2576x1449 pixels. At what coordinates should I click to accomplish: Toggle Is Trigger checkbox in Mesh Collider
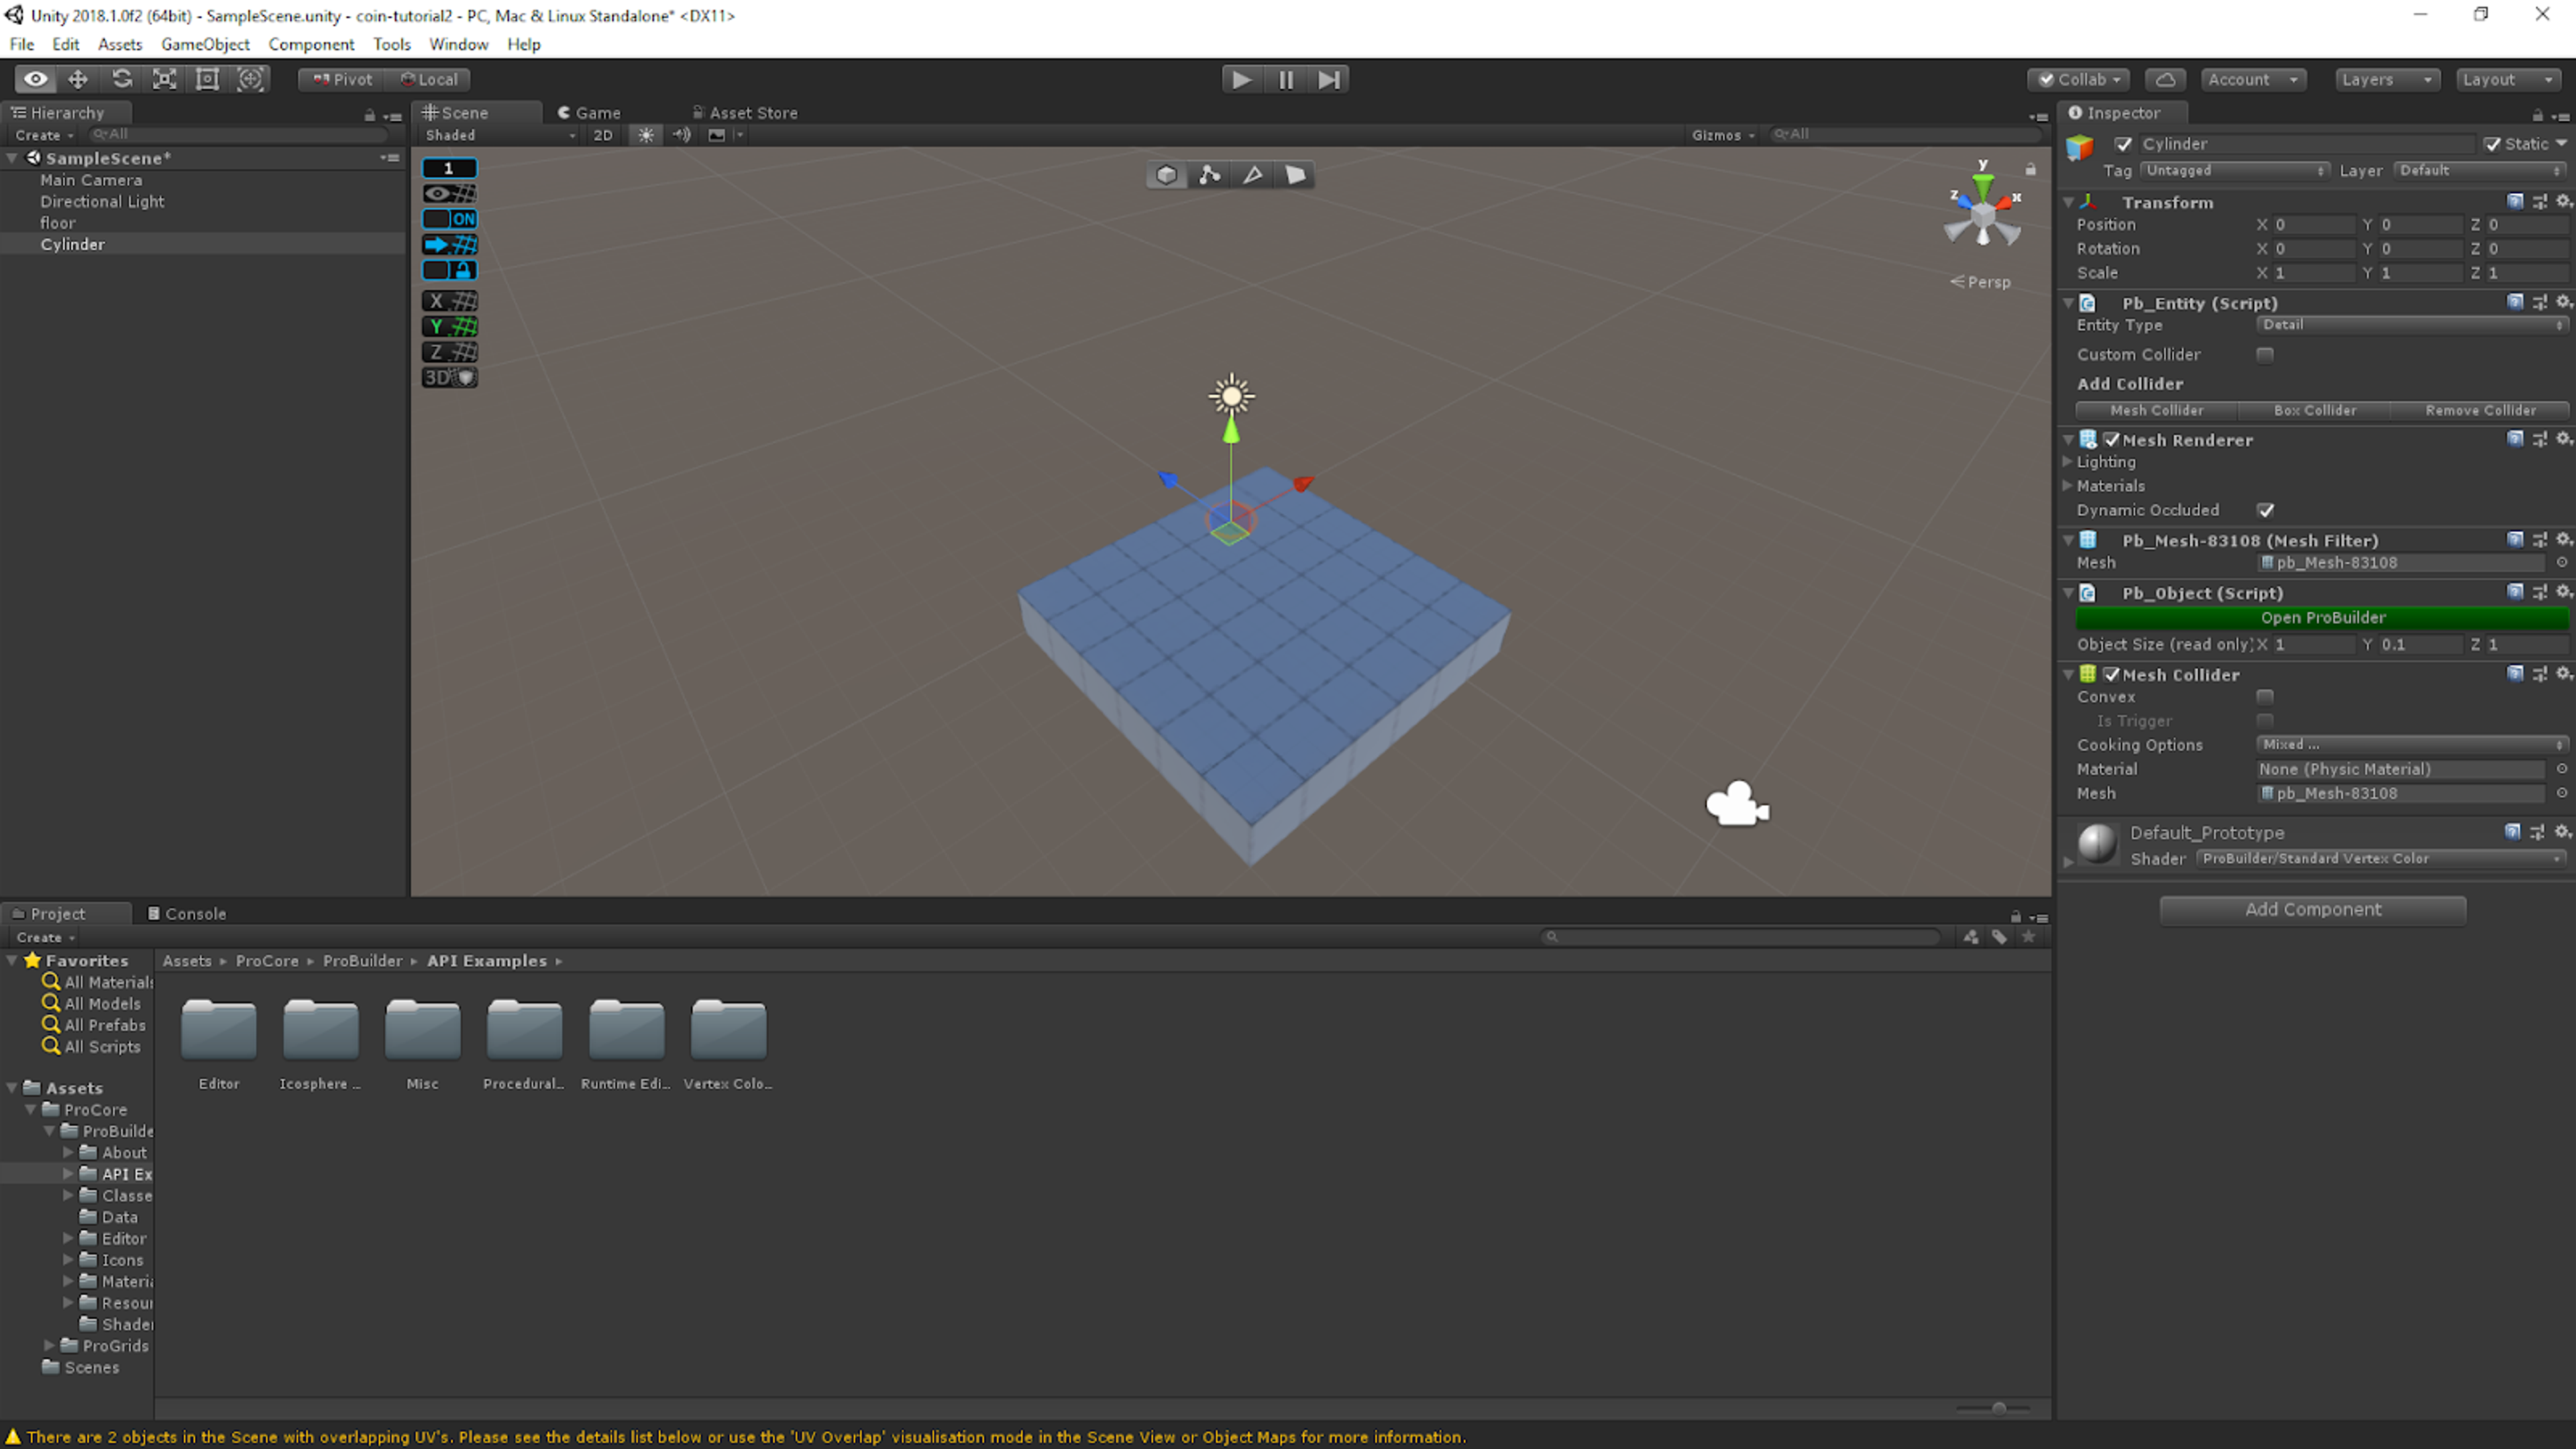point(2266,720)
